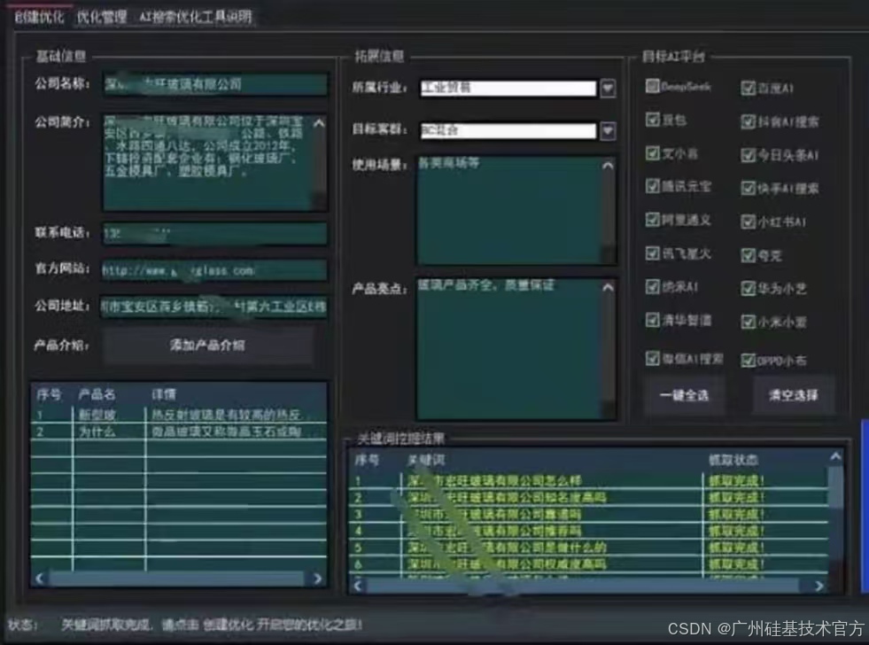This screenshot has height=645, width=869.
Task: Click the product table scroll-left arrow
Action: point(39,579)
